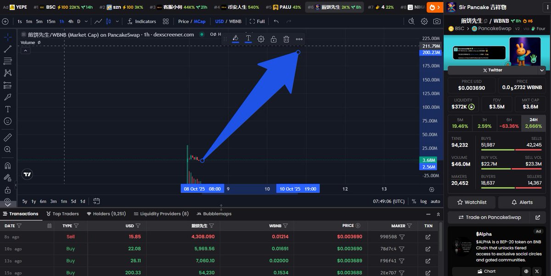The height and width of the screenshot is (276, 551).
Task: Open chart scale settings gear at axis bottom
Action: (432, 189)
